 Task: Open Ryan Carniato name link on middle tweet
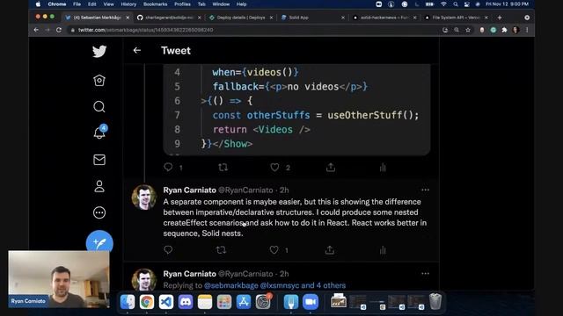coord(190,190)
